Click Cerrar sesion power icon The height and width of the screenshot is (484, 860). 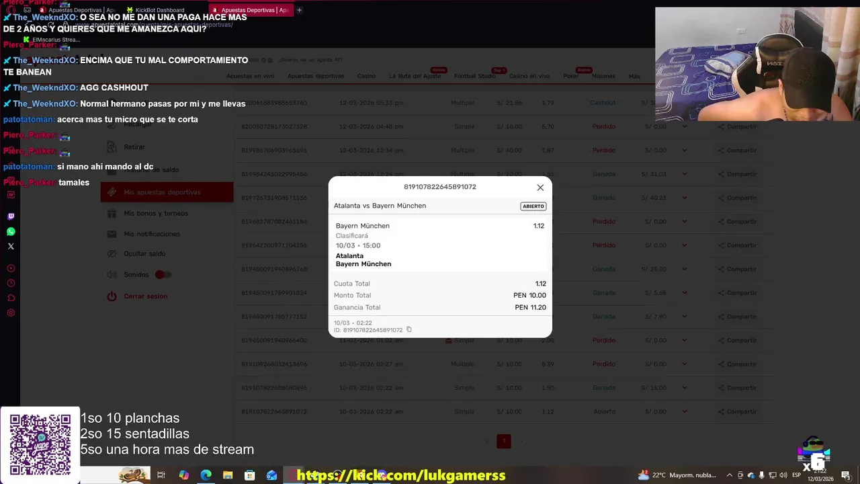click(x=112, y=296)
